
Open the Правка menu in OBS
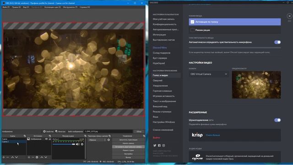coord(16,7)
